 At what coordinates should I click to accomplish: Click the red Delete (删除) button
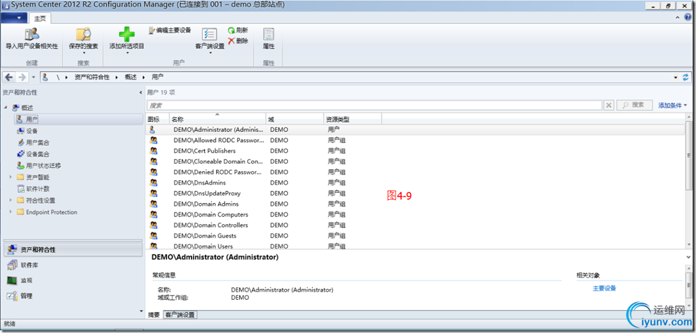point(238,41)
